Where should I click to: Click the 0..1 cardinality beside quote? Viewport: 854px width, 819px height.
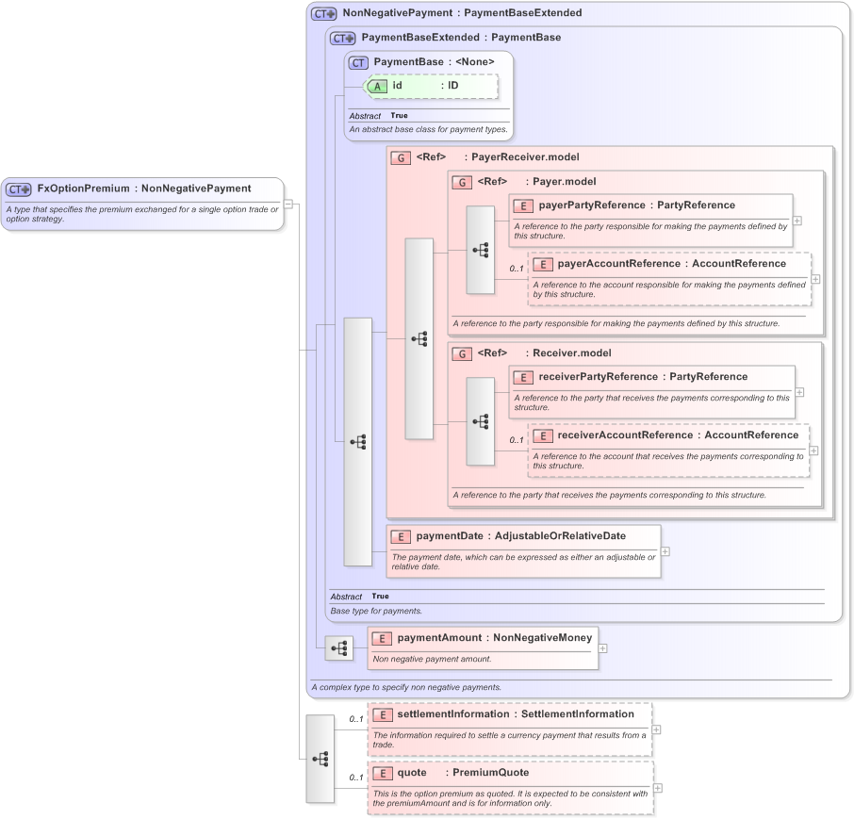[356, 778]
